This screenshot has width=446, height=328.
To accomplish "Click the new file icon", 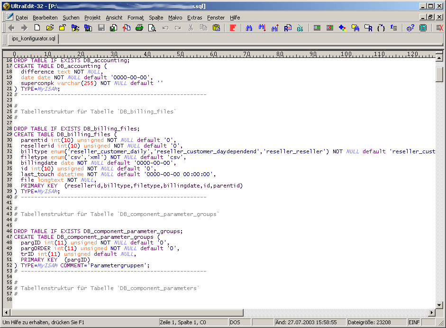I will 38,28.
